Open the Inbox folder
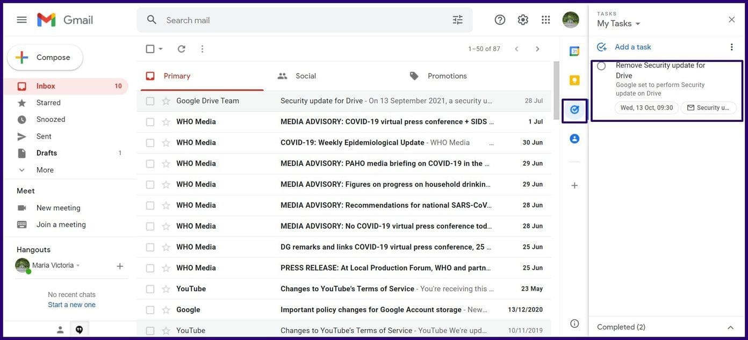 (x=66, y=86)
